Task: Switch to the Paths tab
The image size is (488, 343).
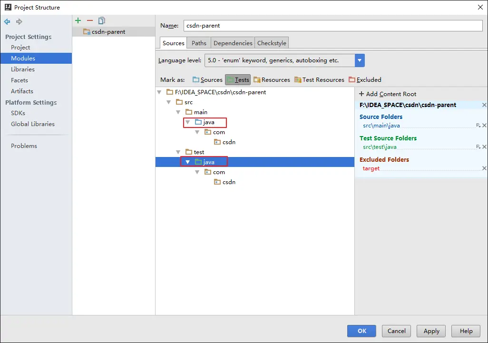Action: point(199,43)
